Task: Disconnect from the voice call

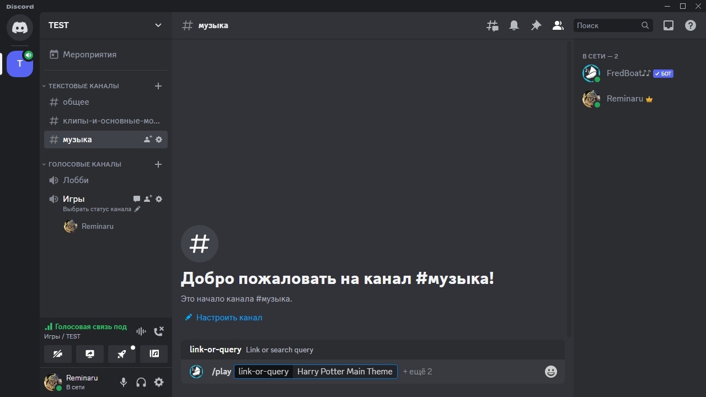Action: [x=159, y=331]
